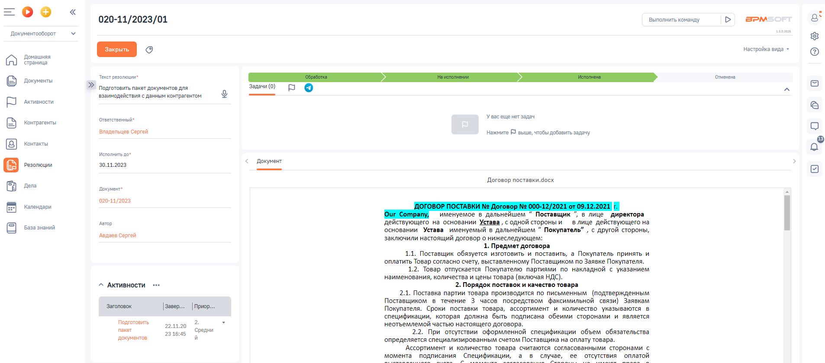
Task: Click the Исполнить до date field 30.11.2023
Action: pyautogui.click(x=165, y=165)
